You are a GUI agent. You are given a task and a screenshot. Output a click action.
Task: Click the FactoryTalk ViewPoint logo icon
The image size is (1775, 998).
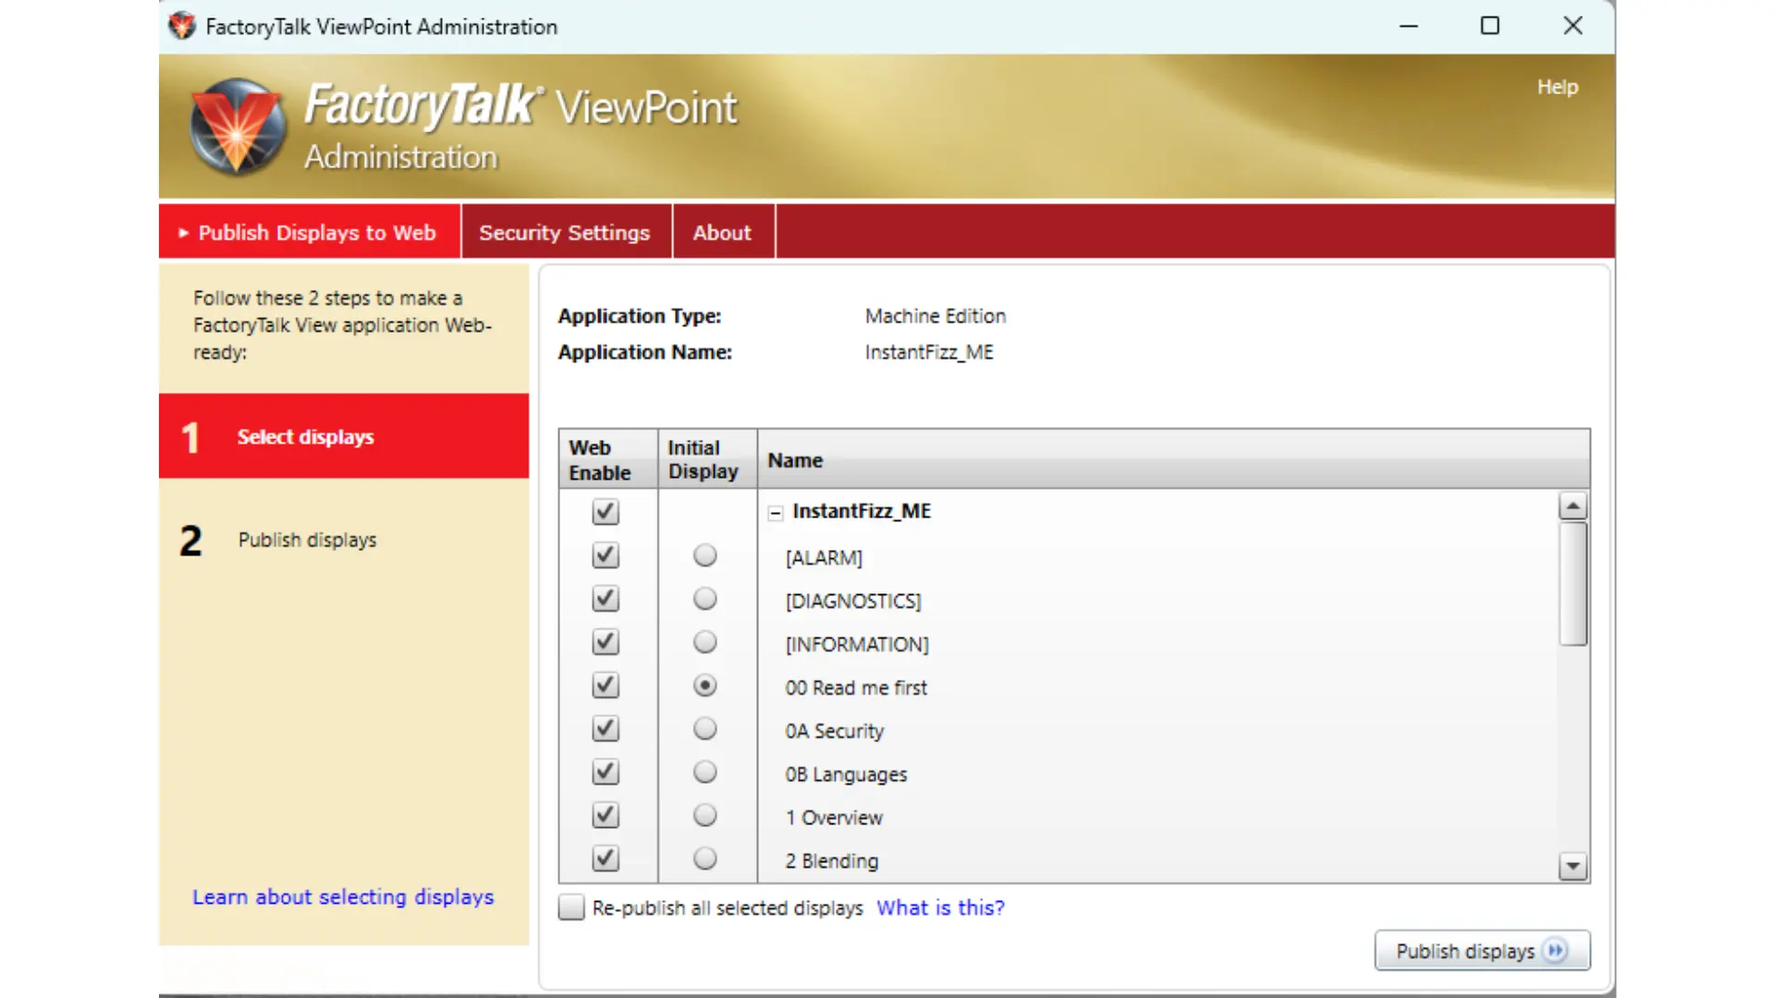[237, 128]
